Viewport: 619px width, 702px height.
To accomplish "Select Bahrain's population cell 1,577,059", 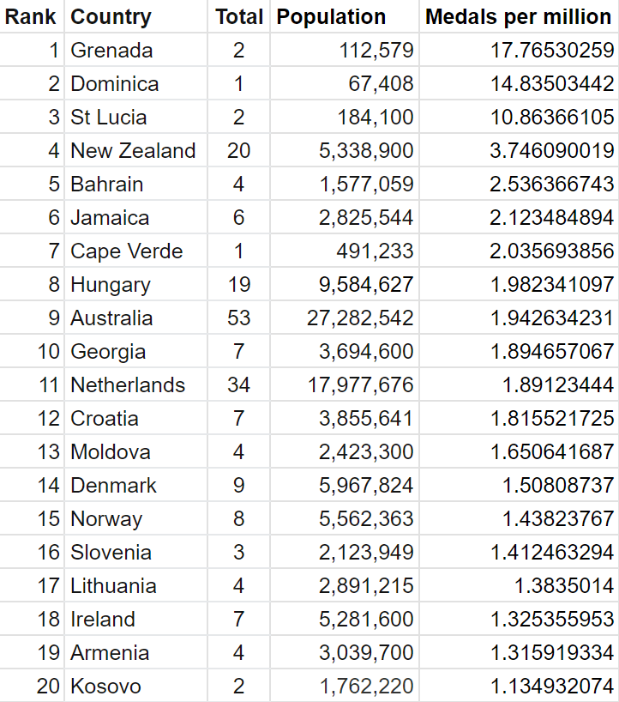I will pos(366,185).
